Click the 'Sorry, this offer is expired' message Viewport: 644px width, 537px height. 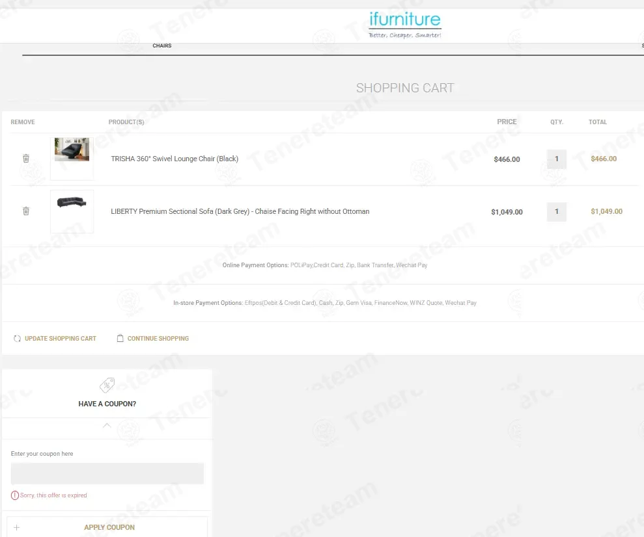53,495
